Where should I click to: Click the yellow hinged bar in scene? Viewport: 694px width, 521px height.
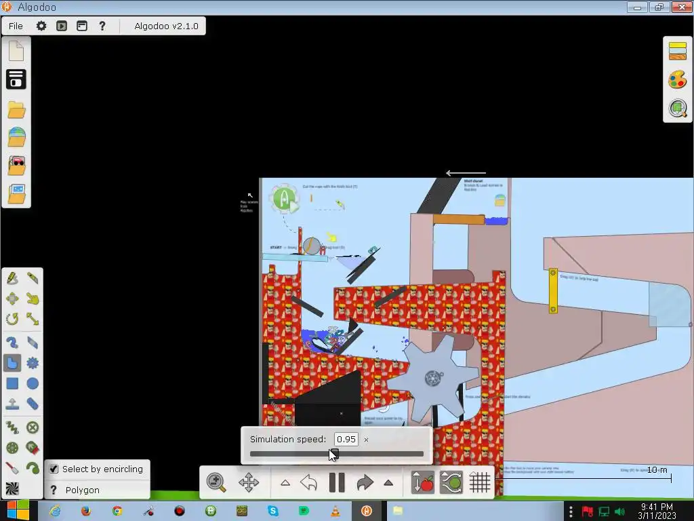[553, 290]
